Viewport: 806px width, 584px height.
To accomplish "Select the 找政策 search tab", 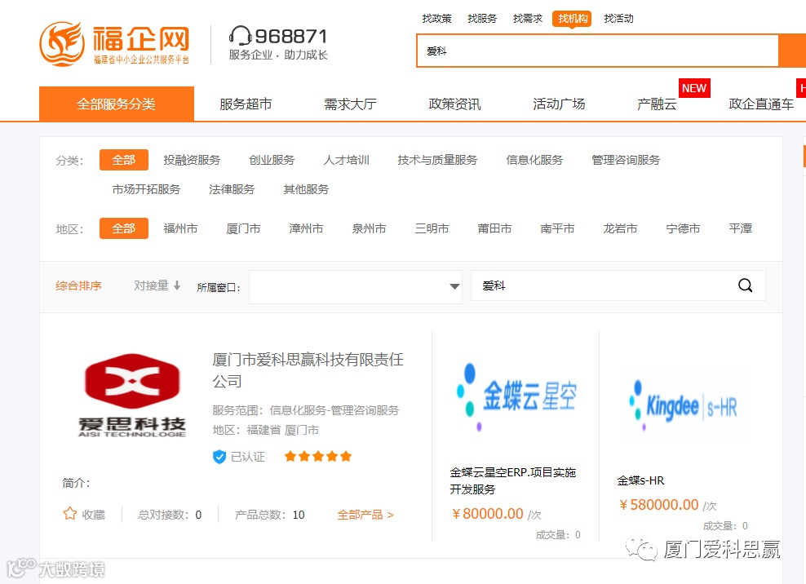I will (x=437, y=19).
